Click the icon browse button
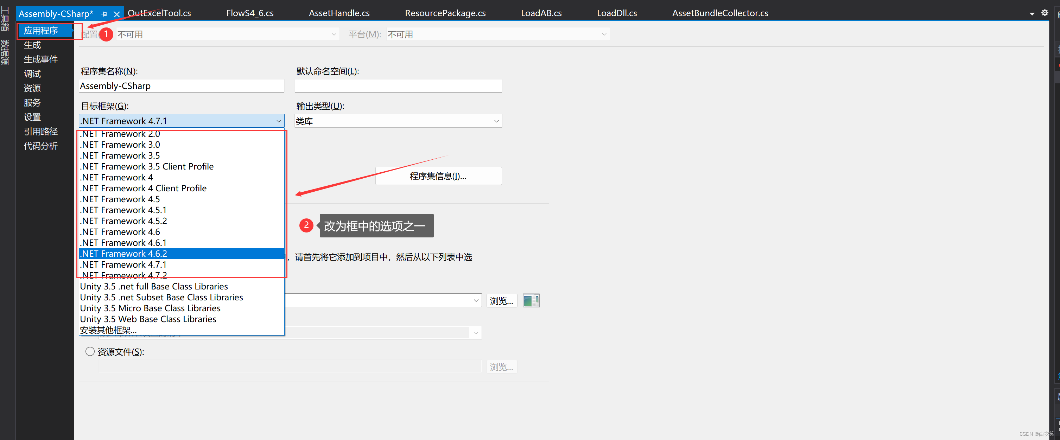 coord(501,301)
